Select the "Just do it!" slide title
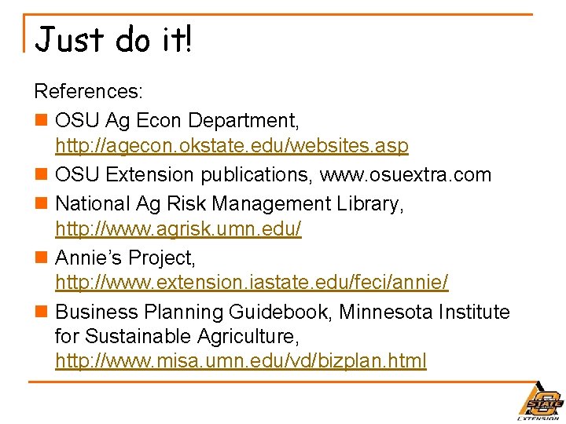 pyautogui.click(x=113, y=39)
